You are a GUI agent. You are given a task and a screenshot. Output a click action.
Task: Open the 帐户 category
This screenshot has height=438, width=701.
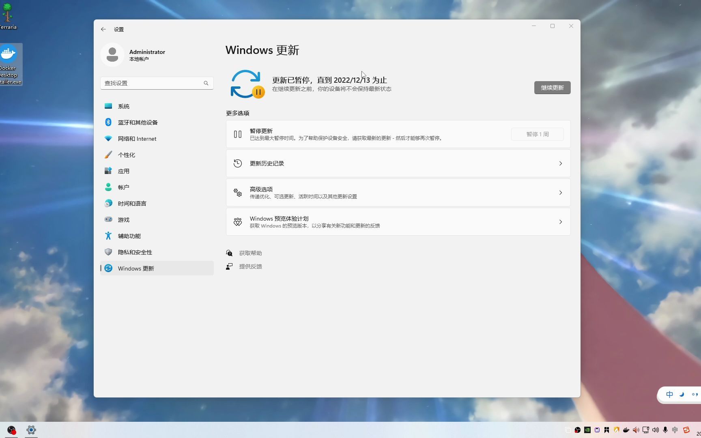coord(157,187)
